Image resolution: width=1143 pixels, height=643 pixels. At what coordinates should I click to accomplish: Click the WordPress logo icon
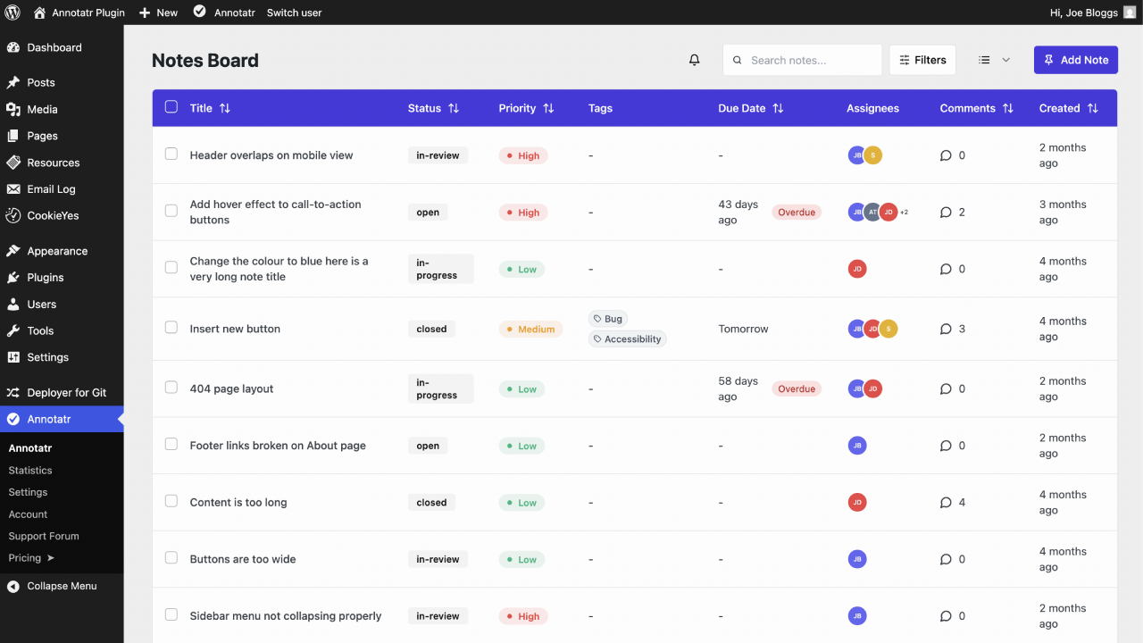tap(13, 13)
